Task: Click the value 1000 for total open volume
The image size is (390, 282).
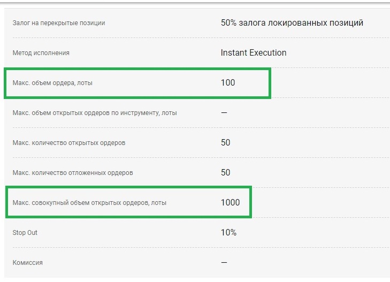Action: click(230, 203)
